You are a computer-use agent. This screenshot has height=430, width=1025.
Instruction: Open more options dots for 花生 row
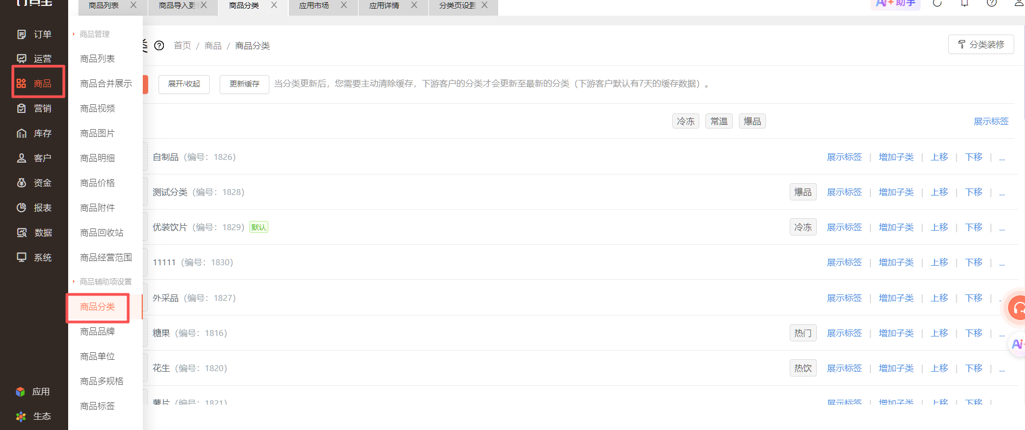click(x=1002, y=369)
